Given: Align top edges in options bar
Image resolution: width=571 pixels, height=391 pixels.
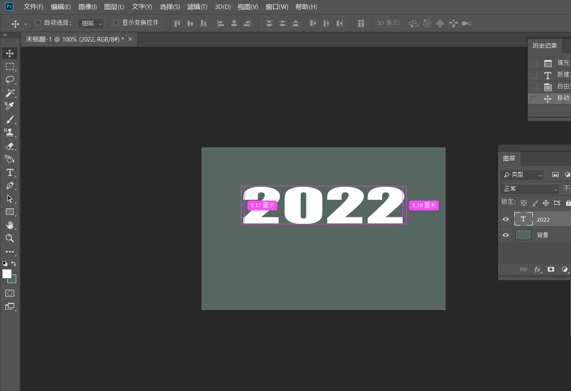Looking at the screenshot, I should [177, 24].
